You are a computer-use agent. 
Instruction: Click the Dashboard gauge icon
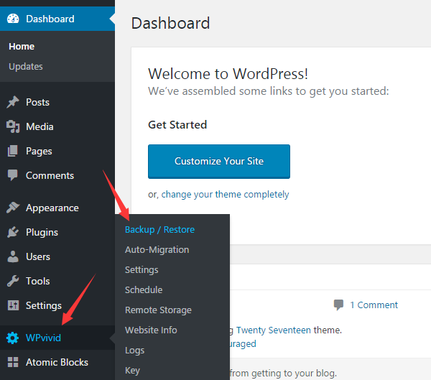13,19
